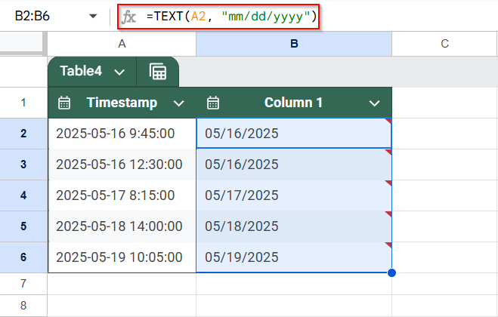Image resolution: width=498 pixels, height=317 pixels.
Task: Select the row 8 header
Action: [x=23, y=306]
